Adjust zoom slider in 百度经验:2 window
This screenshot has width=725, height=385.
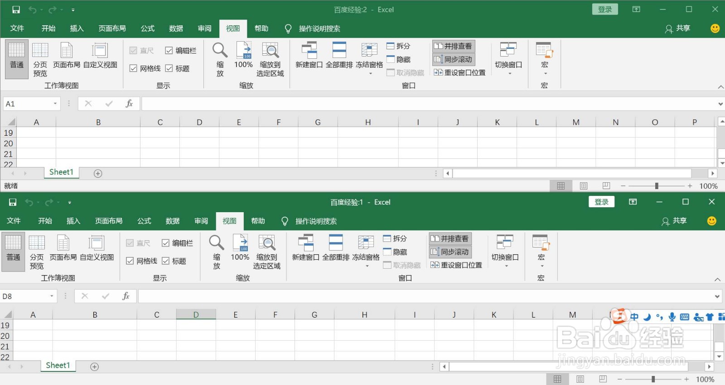click(x=657, y=186)
